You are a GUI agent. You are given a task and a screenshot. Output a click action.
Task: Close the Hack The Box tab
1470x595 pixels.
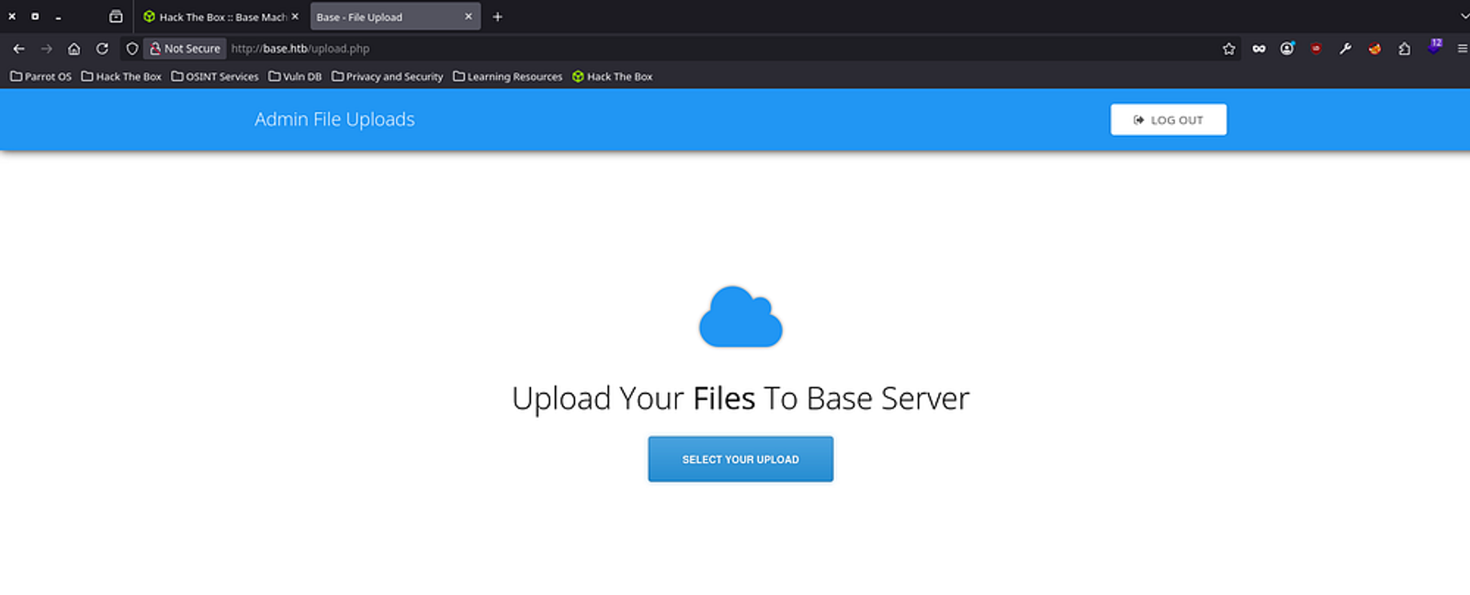[x=295, y=17]
